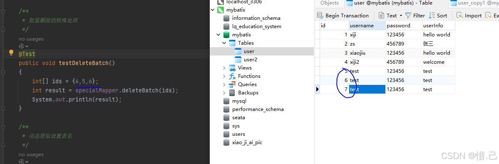Click the light bulb quick-fix icon beside @Test
This screenshot has height=164, width=499.
click(x=11, y=53)
